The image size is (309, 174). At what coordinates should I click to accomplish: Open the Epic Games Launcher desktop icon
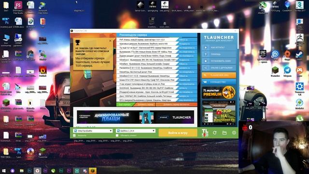coord(263,56)
